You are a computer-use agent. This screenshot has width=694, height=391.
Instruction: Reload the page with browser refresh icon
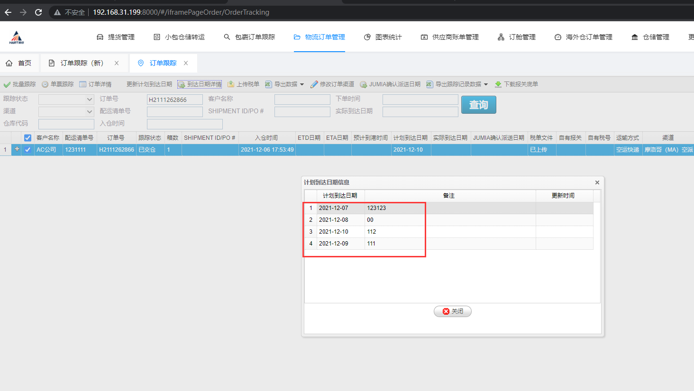pos(38,12)
